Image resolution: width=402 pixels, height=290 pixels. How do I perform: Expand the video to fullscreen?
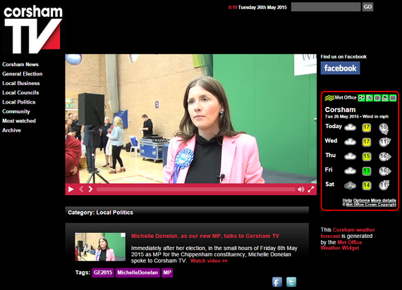click(x=311, y=189)
